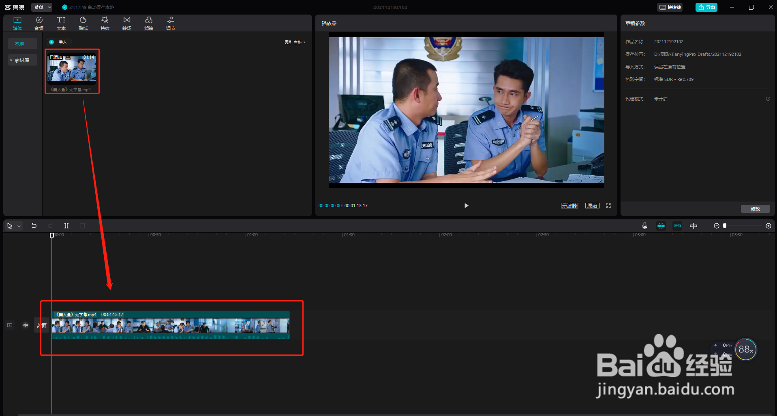This screenshot has width=777, height=416.
Task: Click the 草稿参数 panel title
Action: [x=635, y=23]
